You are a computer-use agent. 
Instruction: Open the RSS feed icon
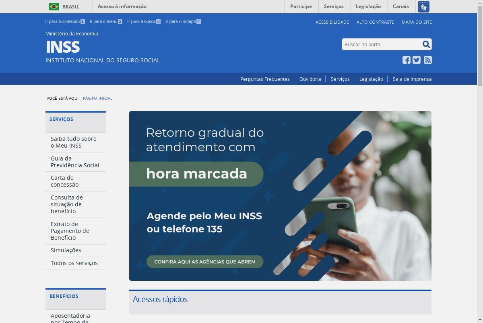(x=428, y=60)
